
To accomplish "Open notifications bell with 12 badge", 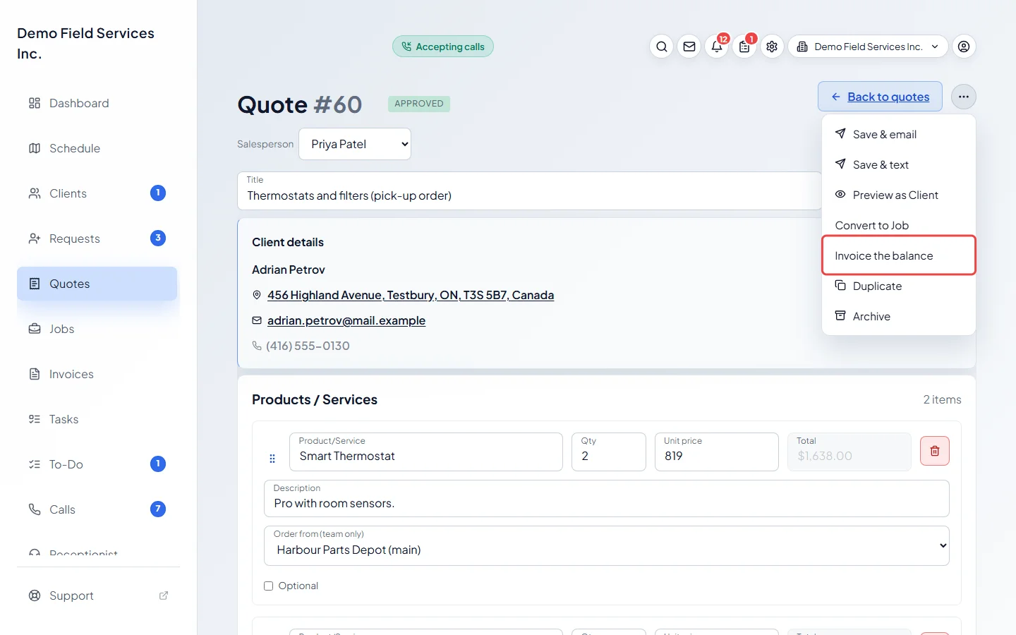I will pyautogui.click(x=717, y=47).
